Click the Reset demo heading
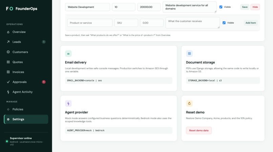273x152 pixels. [x=195, y=112]
